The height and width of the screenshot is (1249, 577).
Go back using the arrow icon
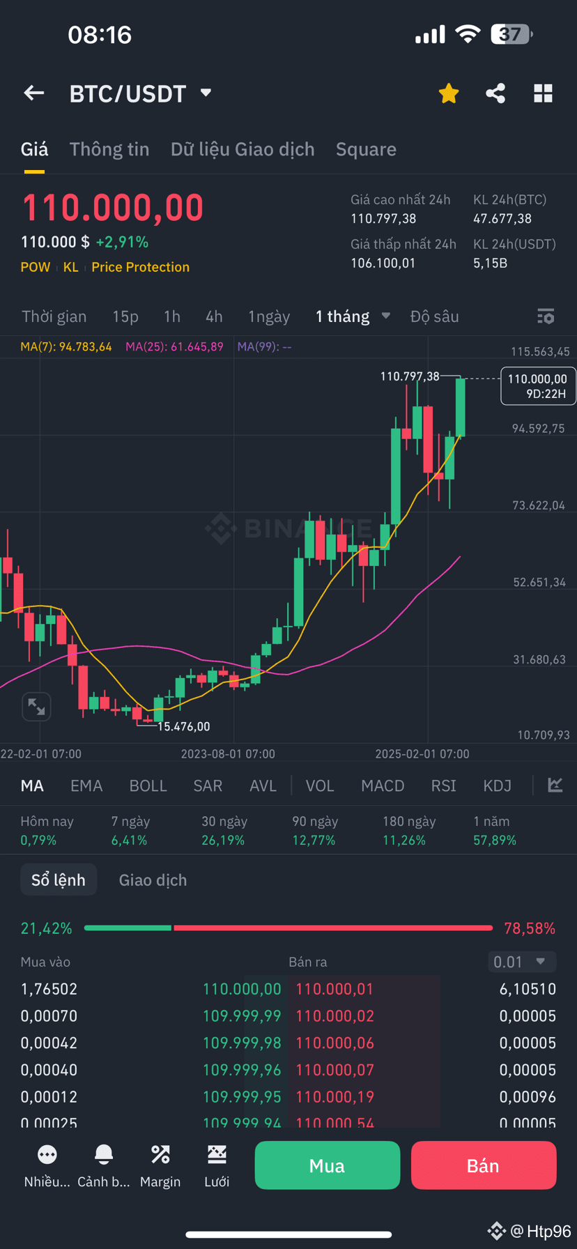33,93
